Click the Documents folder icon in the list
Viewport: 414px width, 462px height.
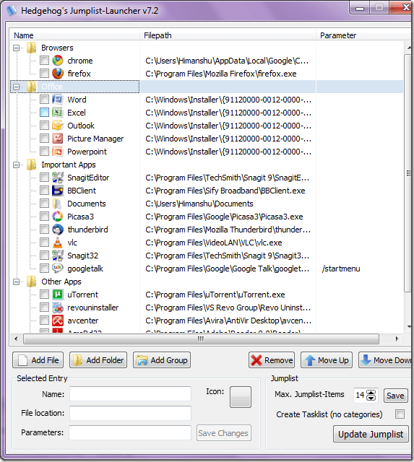tap(58, 204)
